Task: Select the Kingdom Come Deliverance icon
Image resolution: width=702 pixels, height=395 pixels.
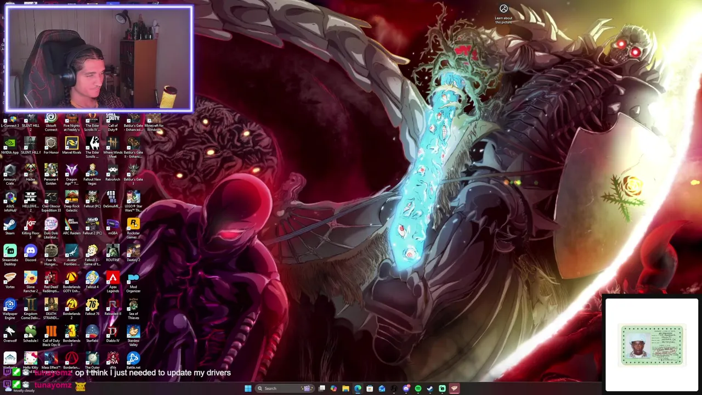Action: click(30, 310)
